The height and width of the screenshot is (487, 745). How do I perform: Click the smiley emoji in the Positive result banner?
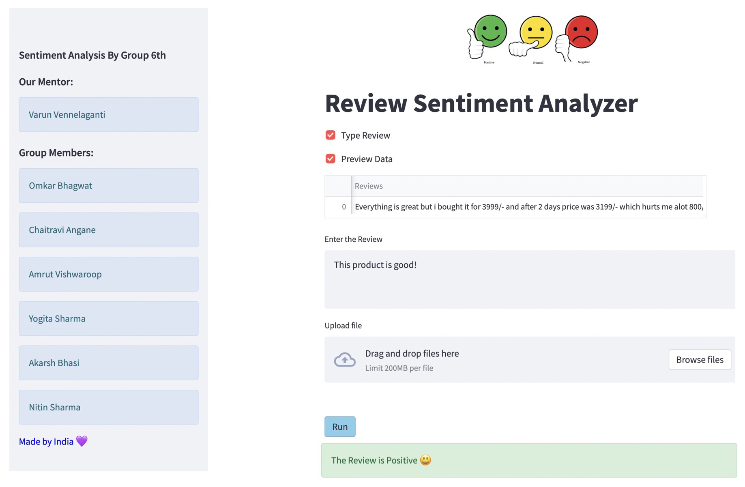pos(426,460)
